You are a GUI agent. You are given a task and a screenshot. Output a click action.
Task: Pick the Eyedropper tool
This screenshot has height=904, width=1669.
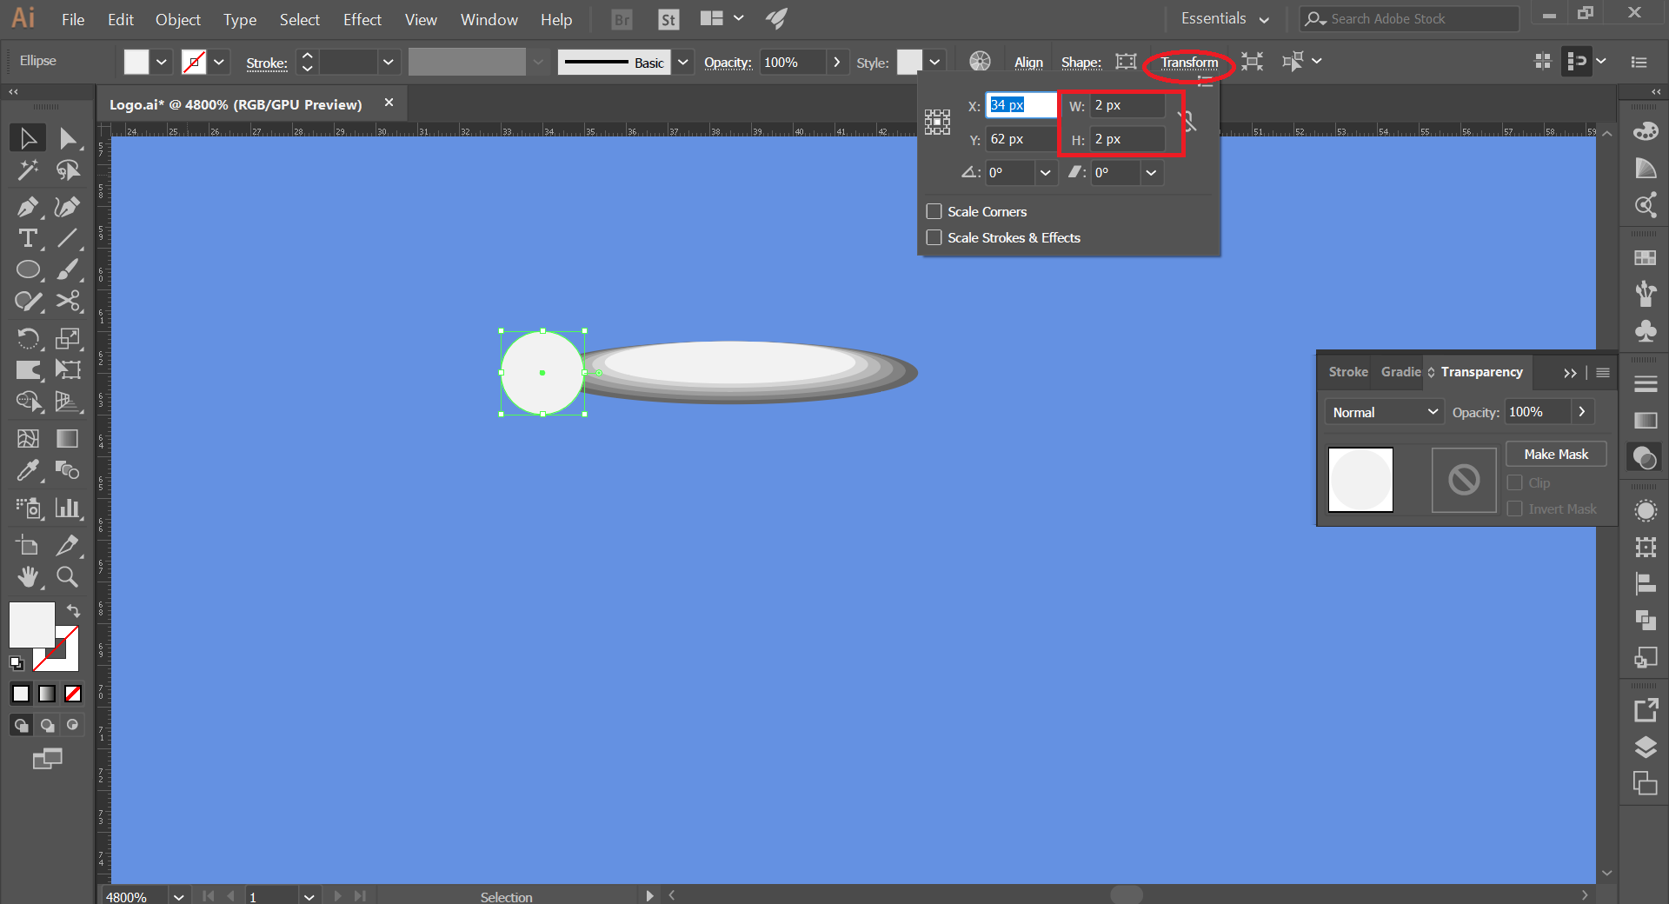28,470
